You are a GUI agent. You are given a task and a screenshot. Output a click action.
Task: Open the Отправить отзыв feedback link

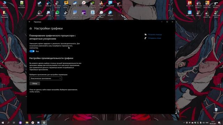point(154,38)
